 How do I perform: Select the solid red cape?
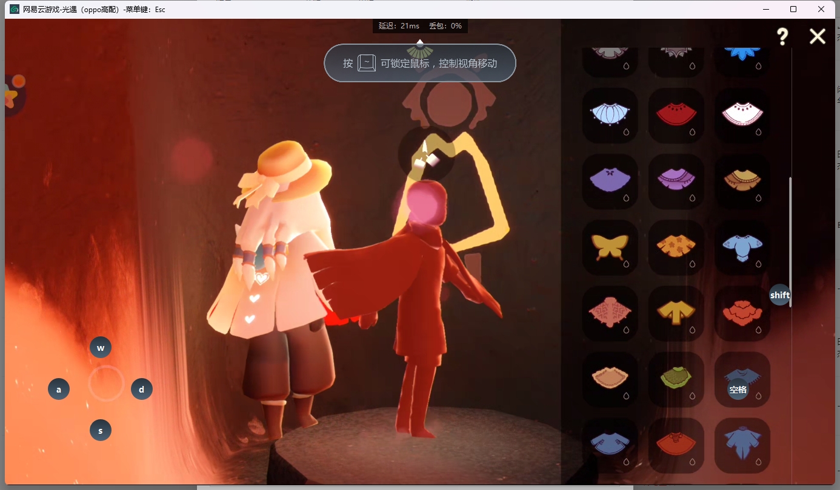coord(676,115)
